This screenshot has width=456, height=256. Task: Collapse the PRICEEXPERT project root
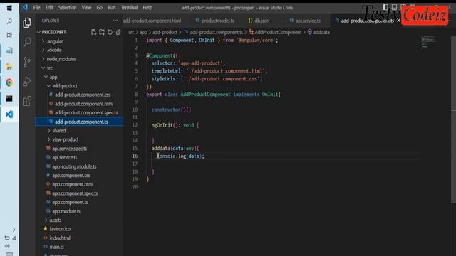54,32
